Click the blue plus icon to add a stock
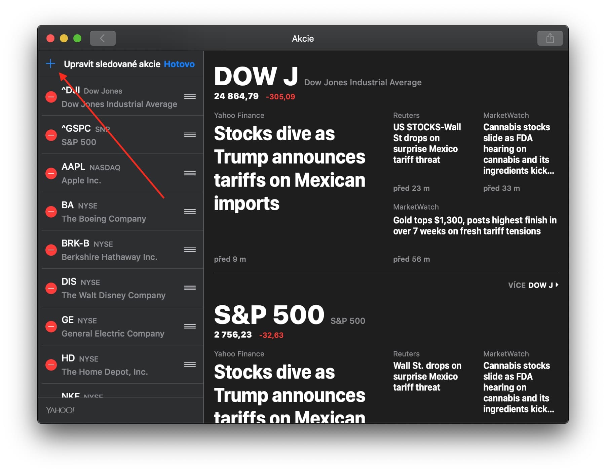This screenshot has height=473, width=606. (50, 63)
